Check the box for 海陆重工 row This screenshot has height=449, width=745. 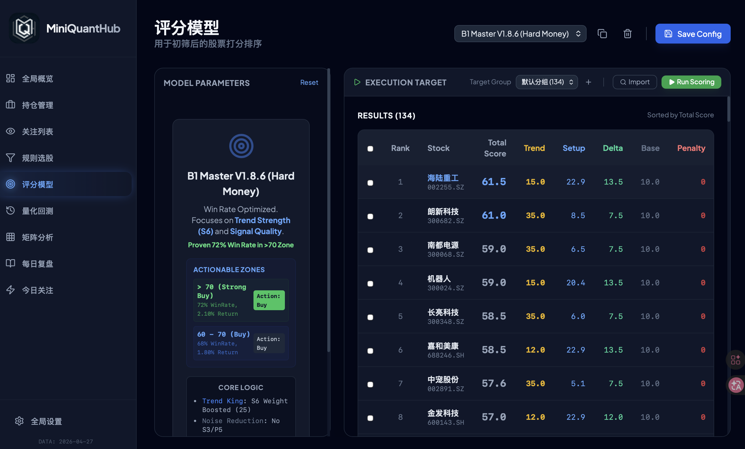point(370,183)
